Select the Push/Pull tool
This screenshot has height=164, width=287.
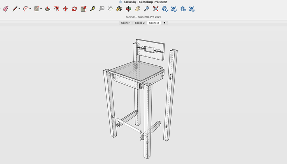[x=47, y=9]
